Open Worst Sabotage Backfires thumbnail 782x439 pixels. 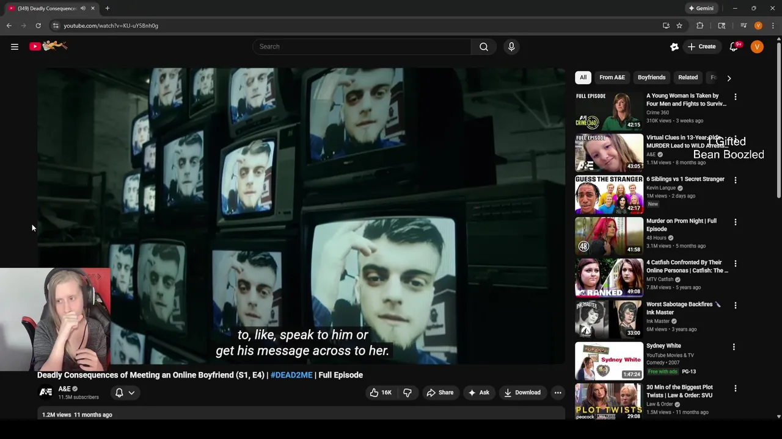click(609, 319)
